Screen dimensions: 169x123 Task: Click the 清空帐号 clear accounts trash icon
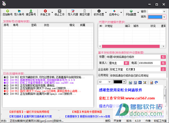(31, 11)
